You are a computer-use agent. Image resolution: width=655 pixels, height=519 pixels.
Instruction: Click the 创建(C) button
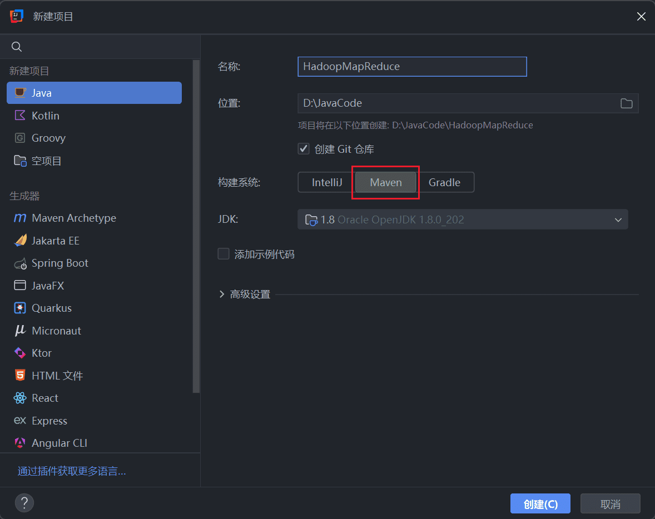pyautogui.click(x=540, y=504)
